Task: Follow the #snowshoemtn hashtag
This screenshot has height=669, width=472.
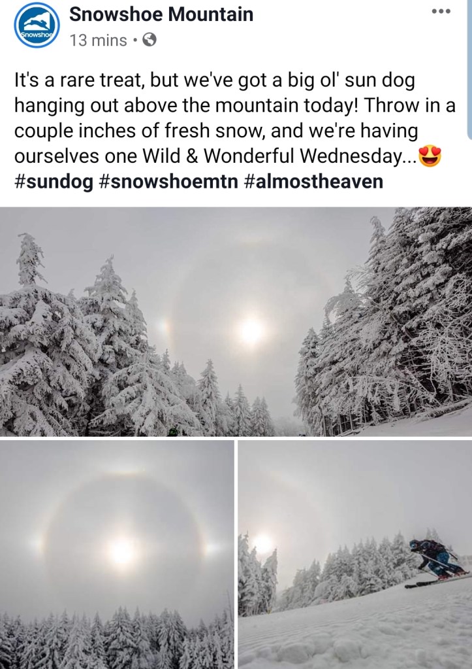Action: (168, 181)
